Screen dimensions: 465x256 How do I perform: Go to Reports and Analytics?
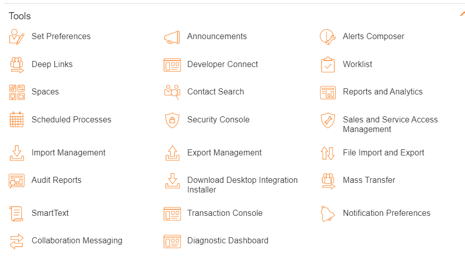383,92
